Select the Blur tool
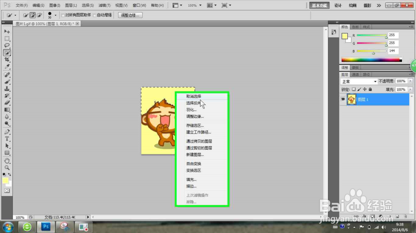416x233 pixels. click(x=7, y=116)
